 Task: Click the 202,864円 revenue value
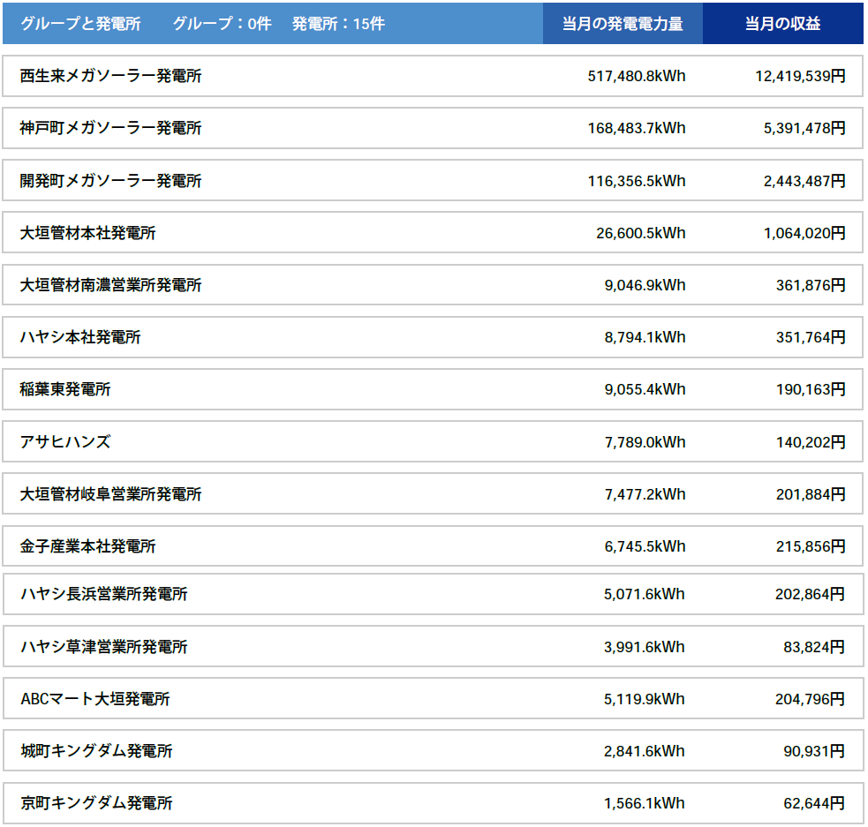810,594
